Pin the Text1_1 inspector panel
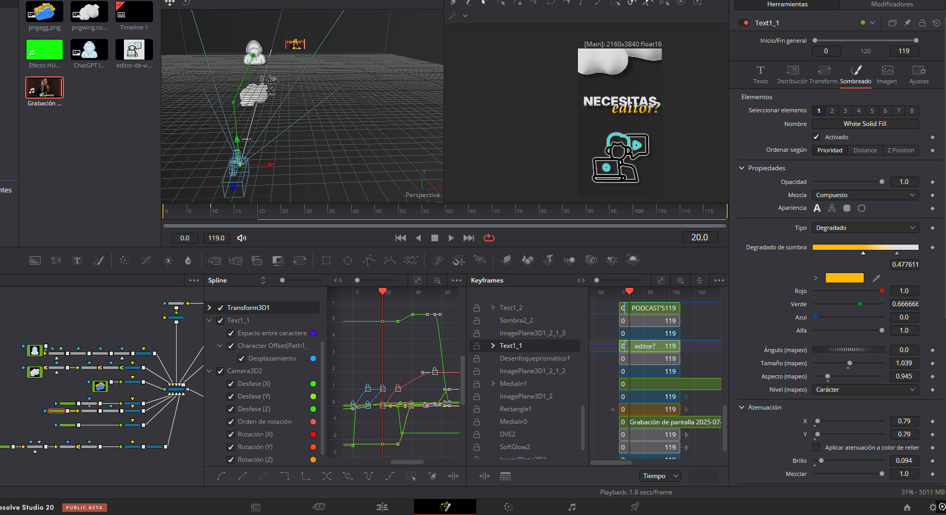946x515 pixels. [x=907, y=23]
